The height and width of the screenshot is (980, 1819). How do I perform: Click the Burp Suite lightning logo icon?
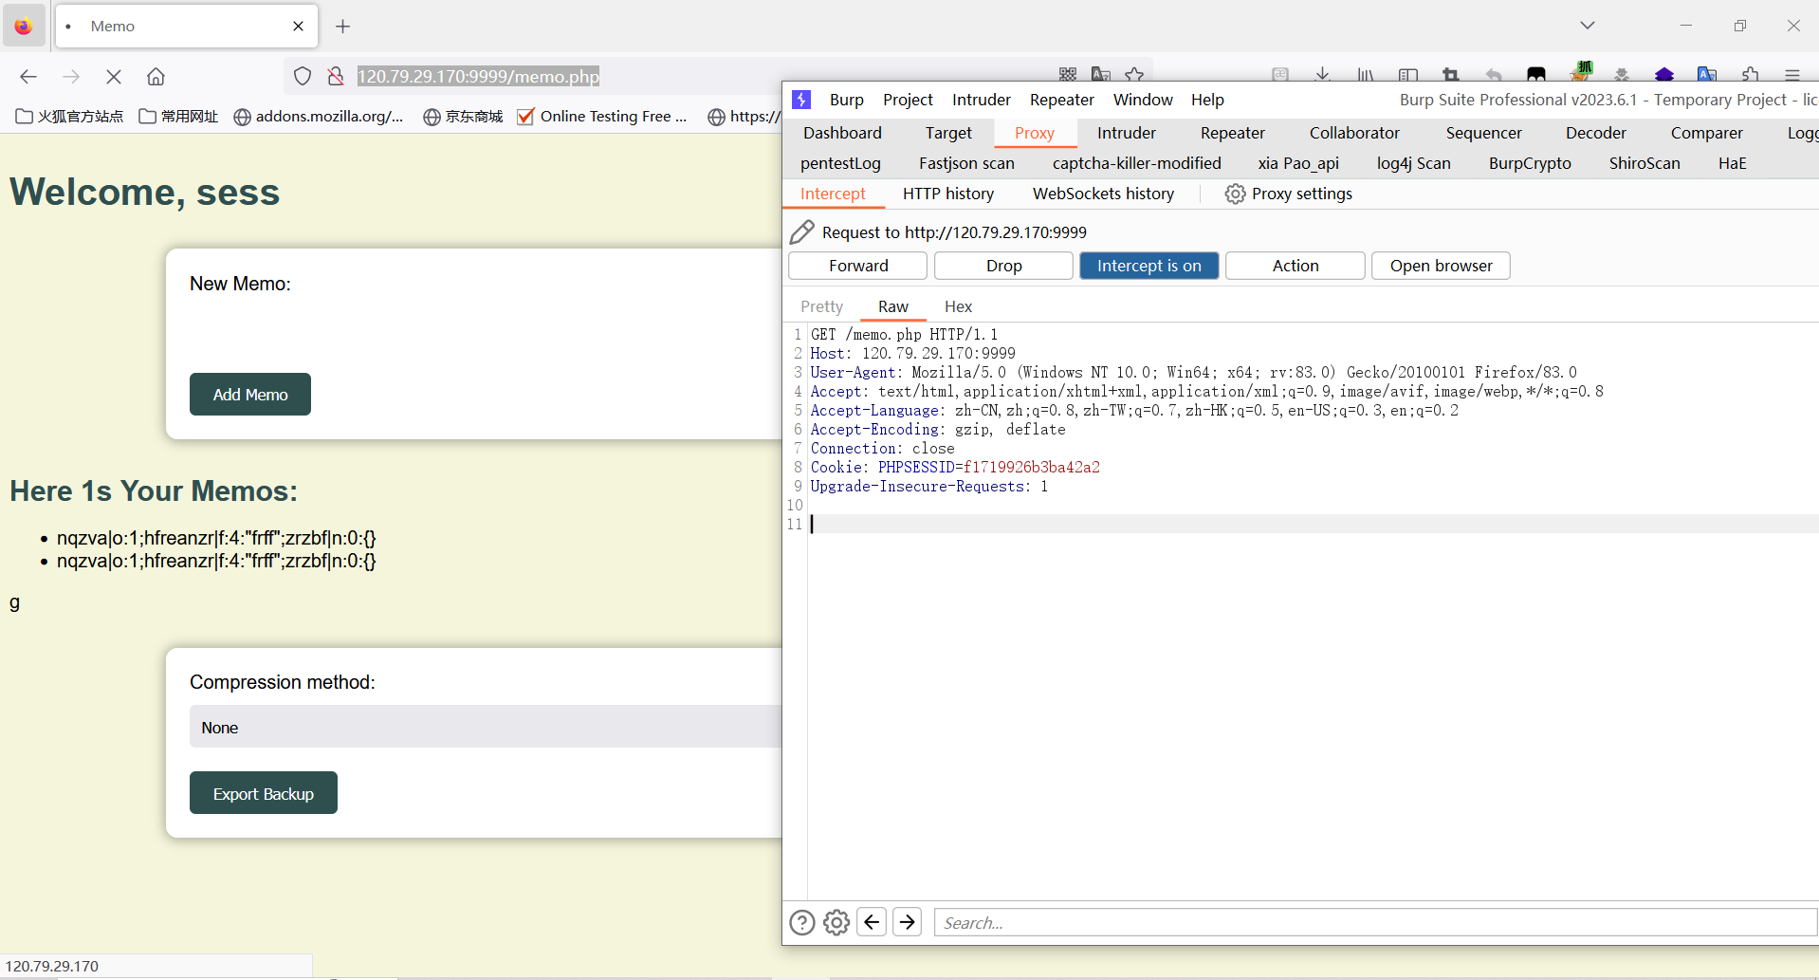[x=801, y=100]
